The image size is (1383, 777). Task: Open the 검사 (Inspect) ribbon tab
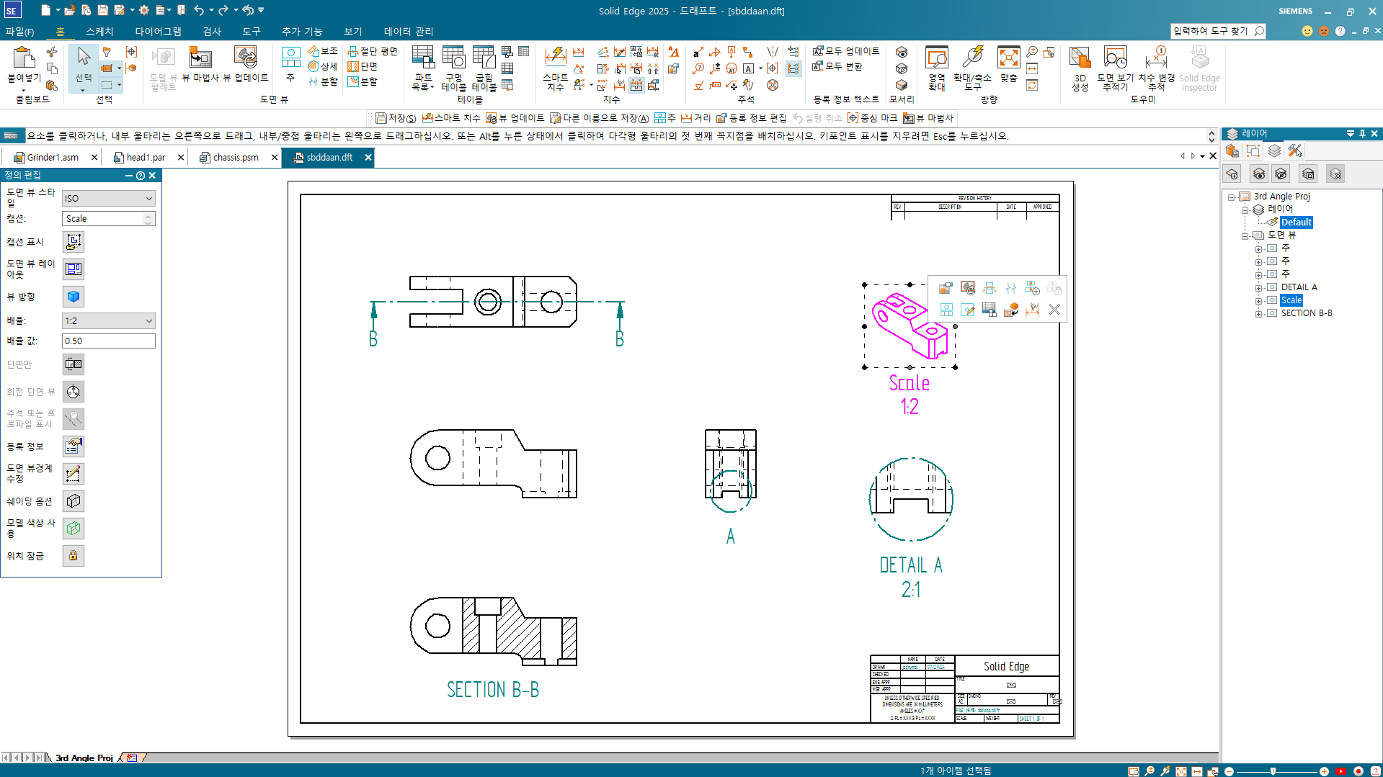pyautogui.click(x=212, y=32)
